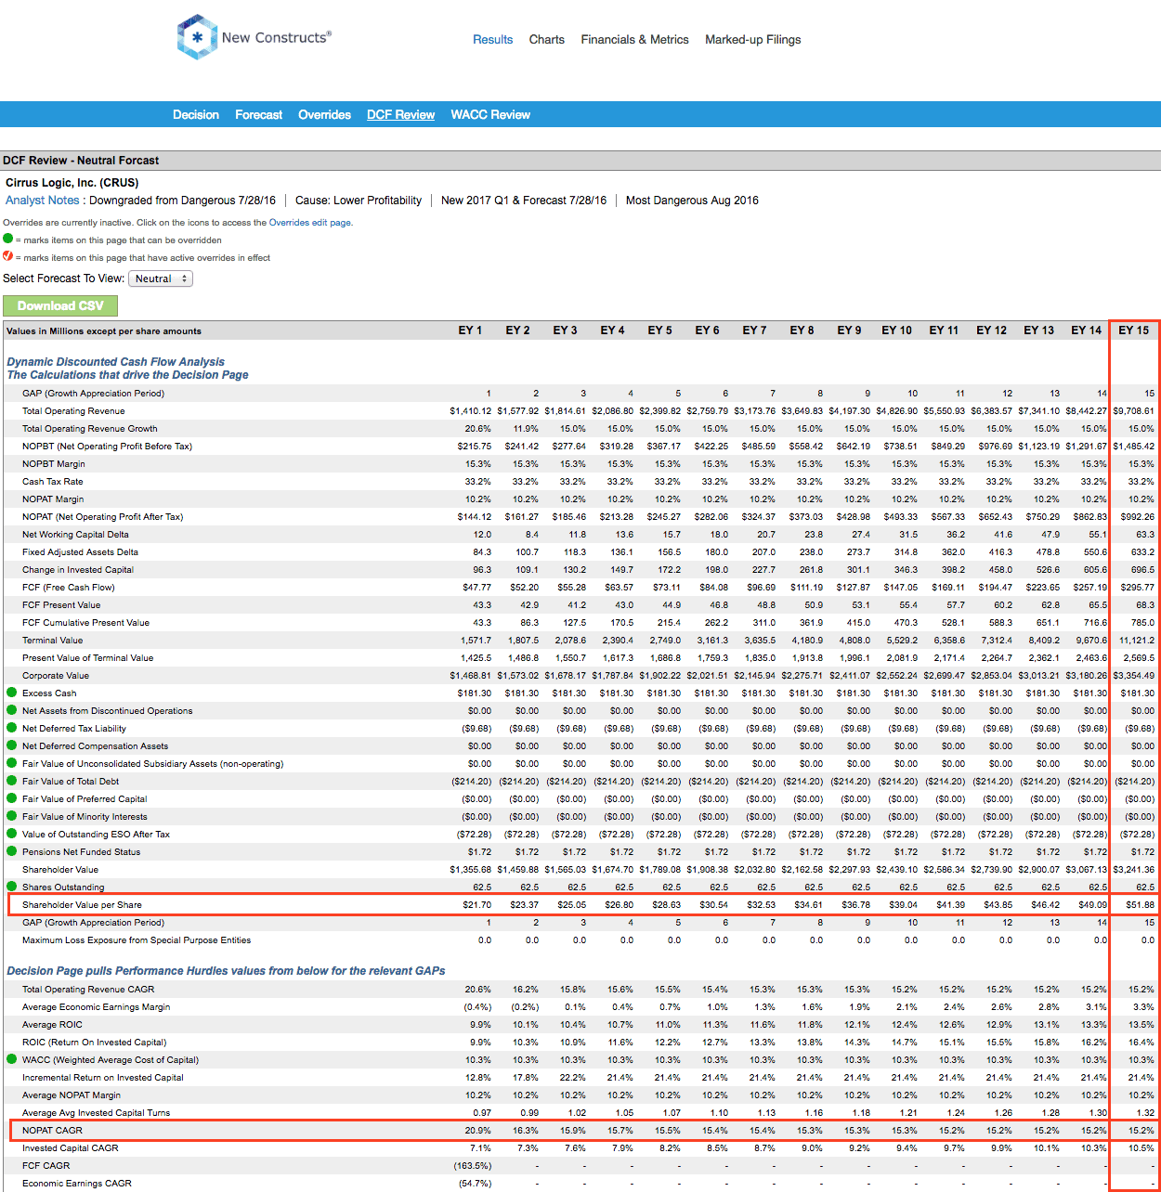The height and width of the screenshot is (1192, 1161).
Task: Click the Incremental Return on Invested Capital label
Action: pos(103,1078)
